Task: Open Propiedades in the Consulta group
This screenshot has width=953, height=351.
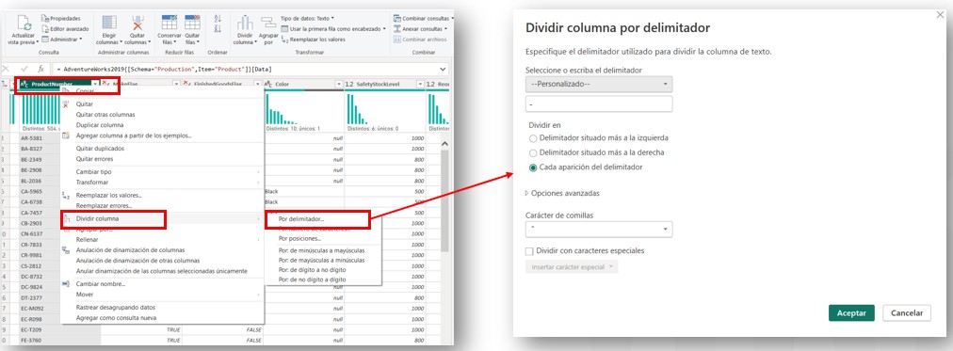Action: tap(61, 19)
